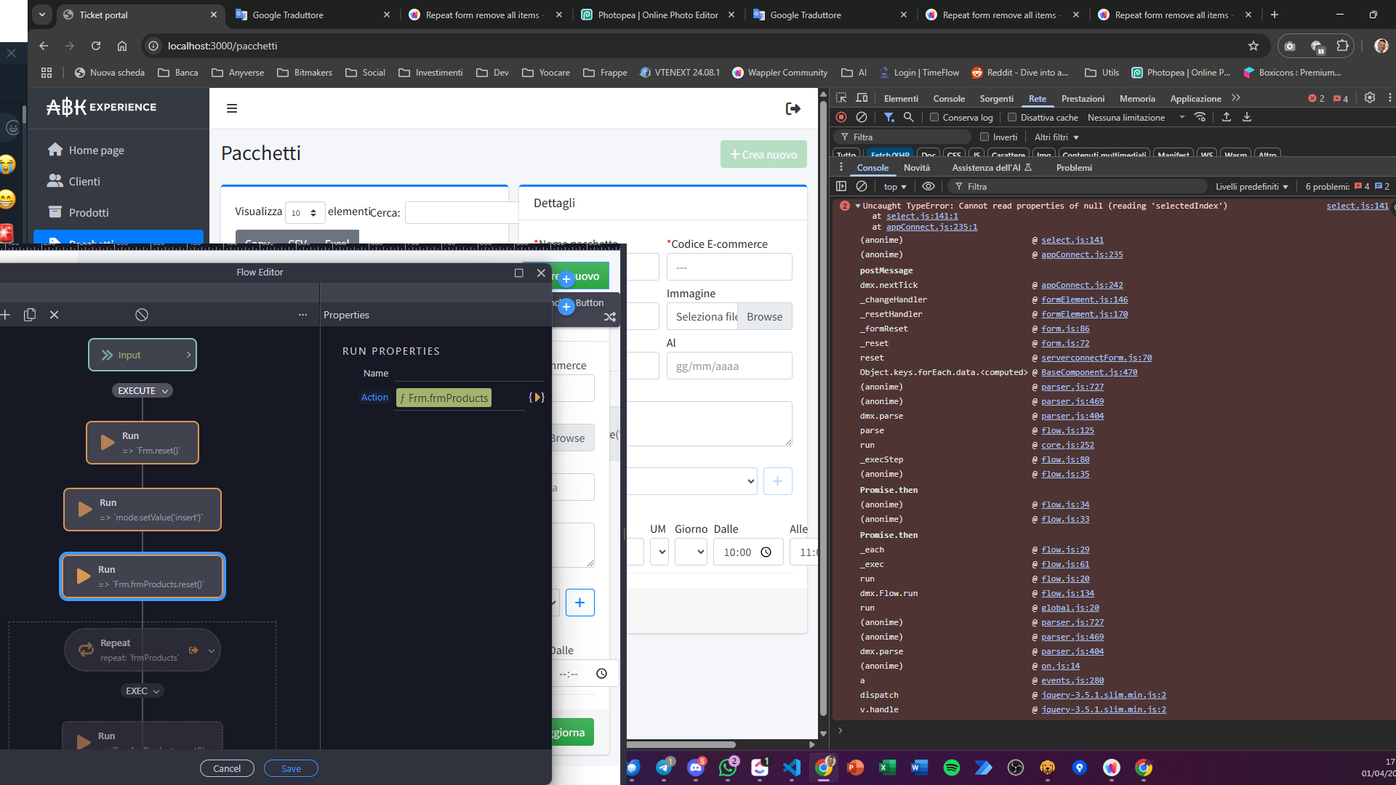Click the Run Properties Name field

(469, 373)
